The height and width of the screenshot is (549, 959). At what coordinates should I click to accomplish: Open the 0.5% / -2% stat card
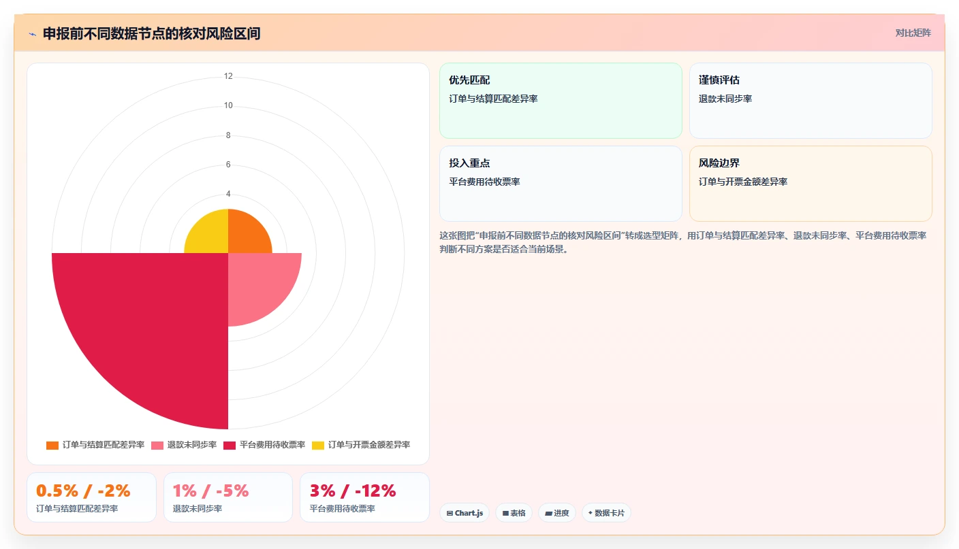point(91,497)
